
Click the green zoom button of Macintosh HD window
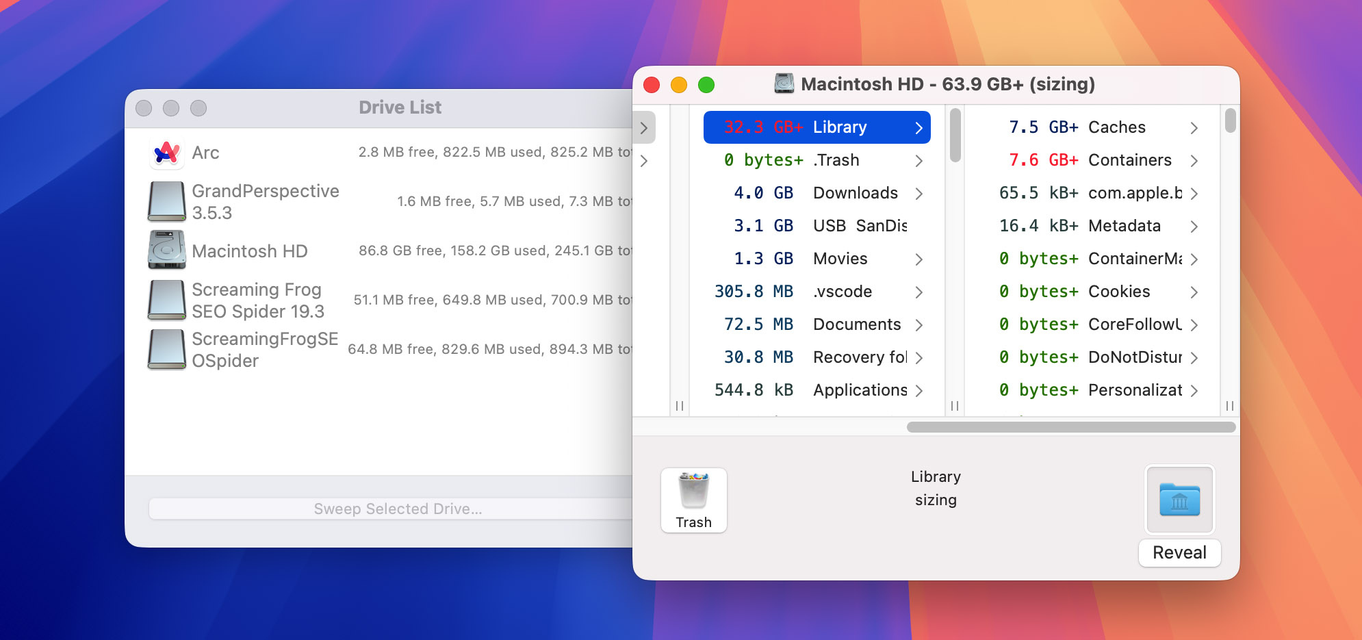point(706,85)
